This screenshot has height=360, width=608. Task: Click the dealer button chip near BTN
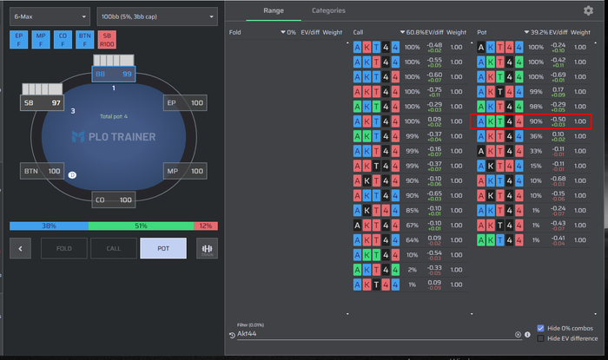click(72, 175)
